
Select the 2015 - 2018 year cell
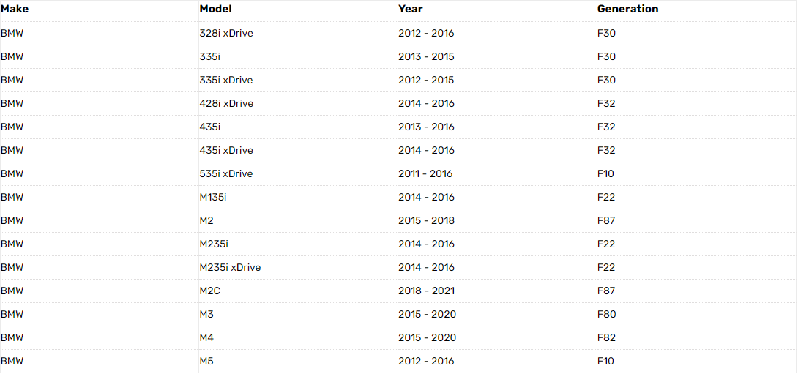(x=426, y=220)
